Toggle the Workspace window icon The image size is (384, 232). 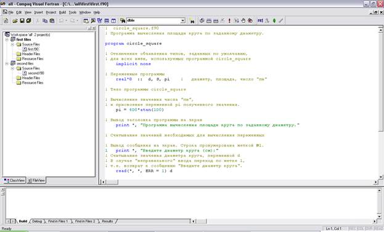point(86,21)
